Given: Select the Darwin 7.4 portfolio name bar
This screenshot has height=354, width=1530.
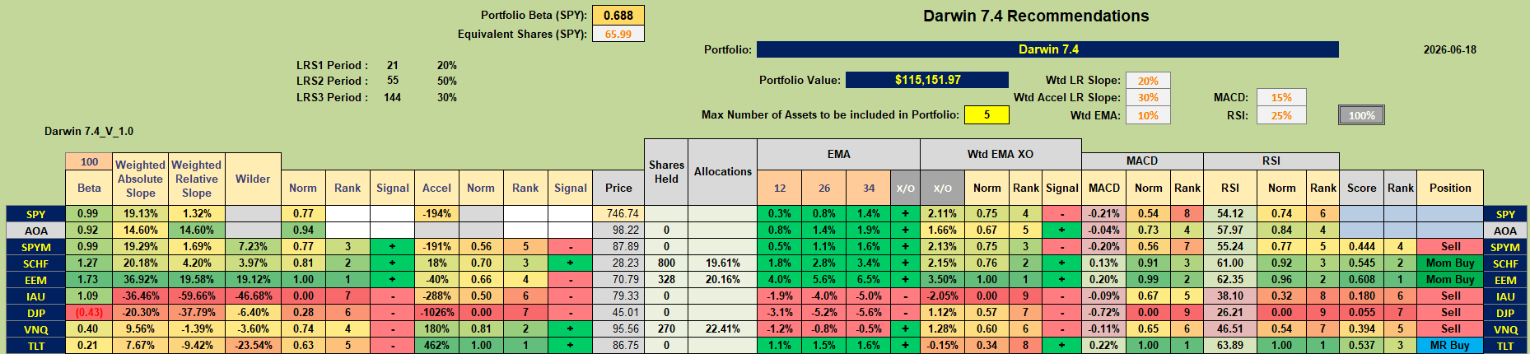Looking at the screenshot, I should (x=1047, y=49).
